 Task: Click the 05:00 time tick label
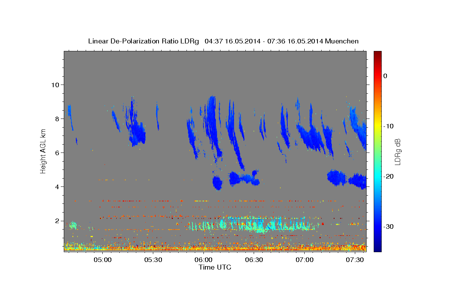(102, 260)
